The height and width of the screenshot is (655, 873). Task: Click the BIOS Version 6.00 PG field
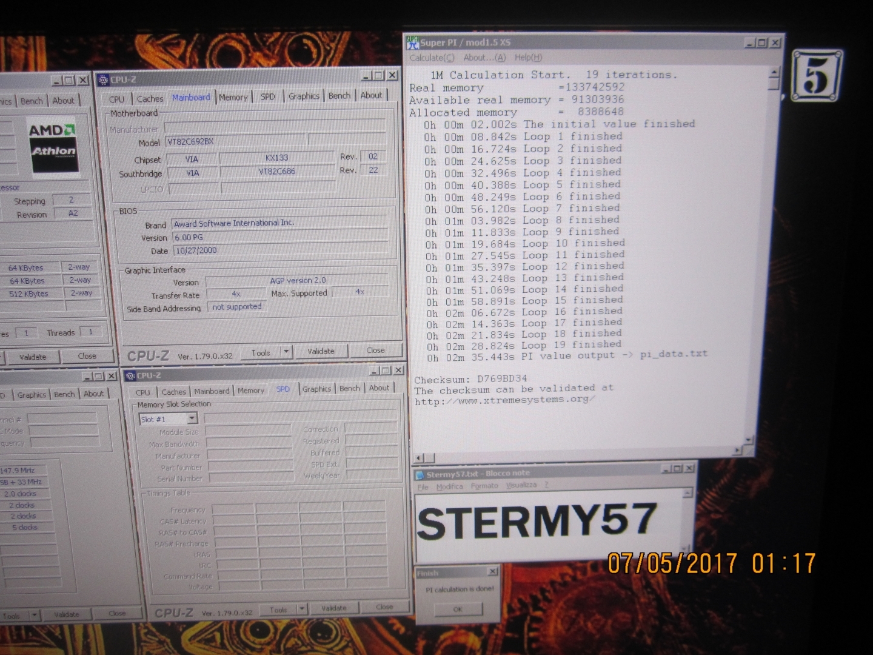[x=280, y=237]
